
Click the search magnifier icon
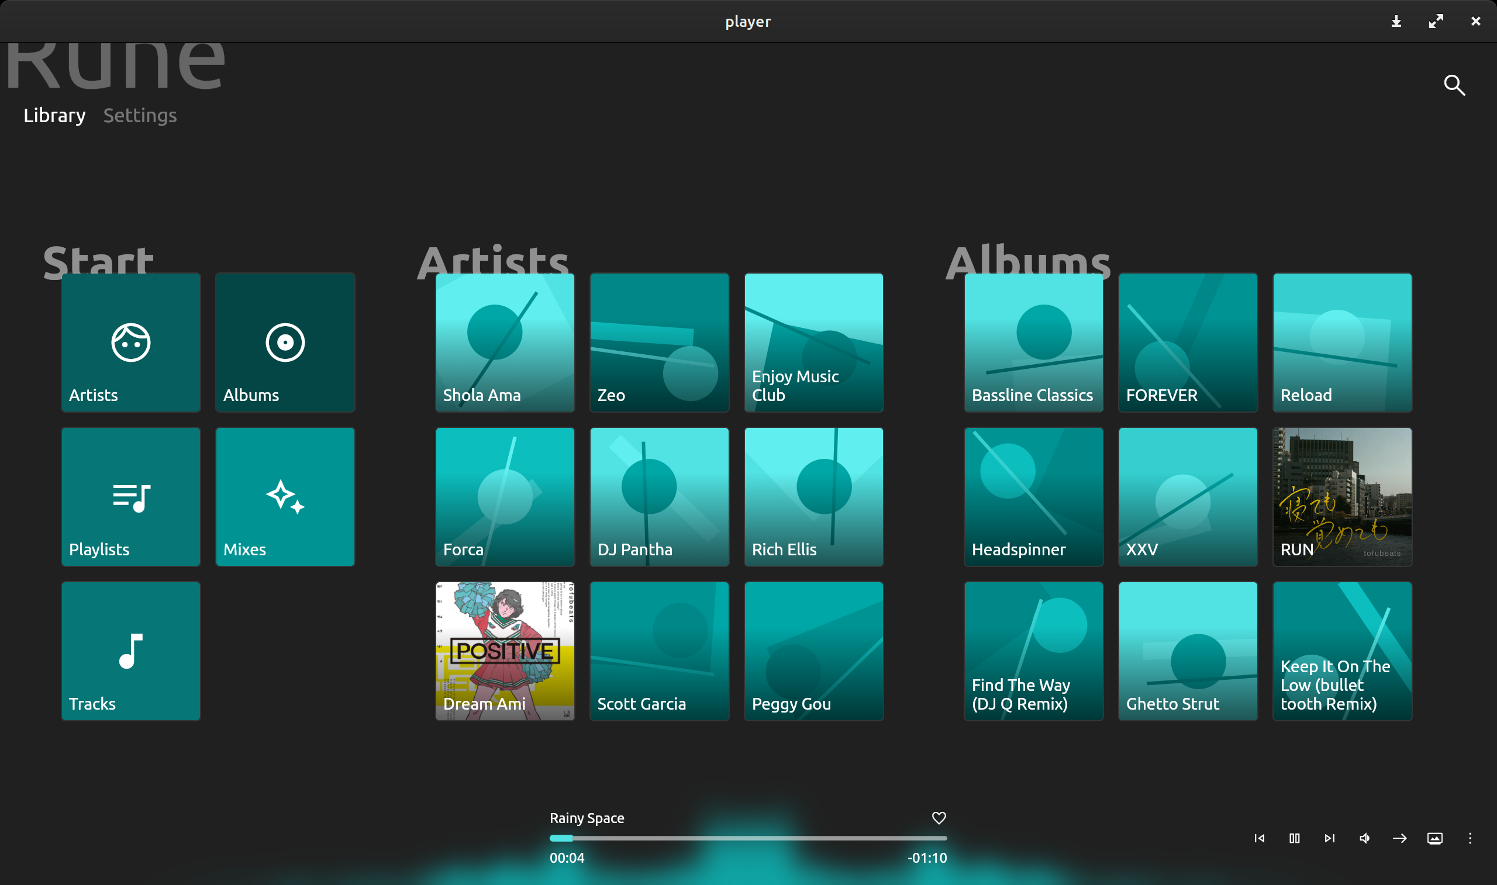point(1454,85)
